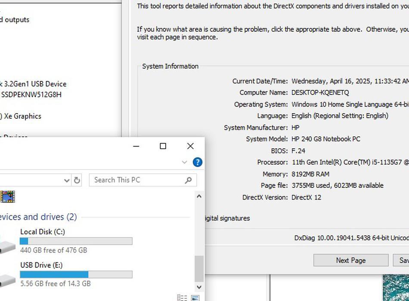The height and width of the screenshot is (301, 409).
Task: Select the 3.2Gen1 USB Device entry
Action: (x=34, y=84)
